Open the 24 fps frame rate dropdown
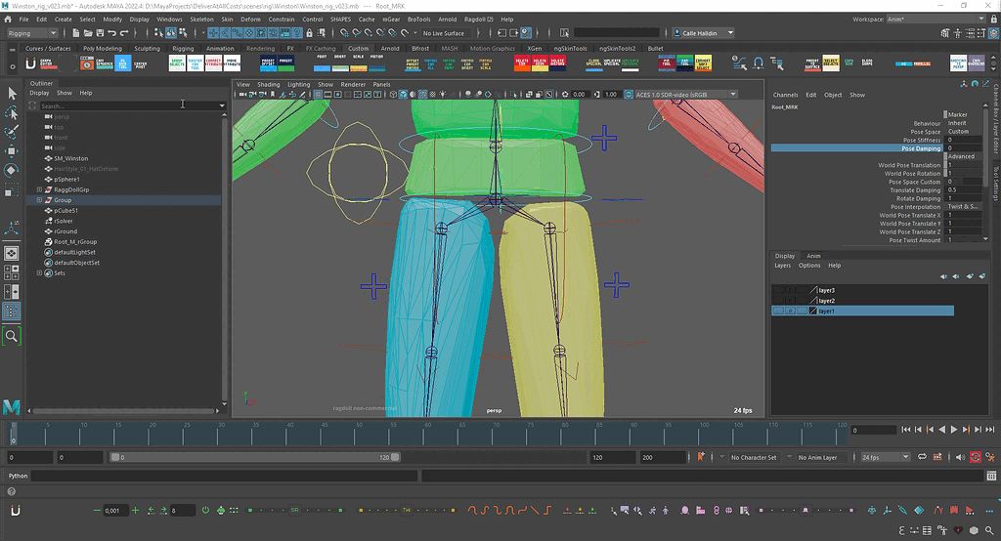 coord(885,457)
